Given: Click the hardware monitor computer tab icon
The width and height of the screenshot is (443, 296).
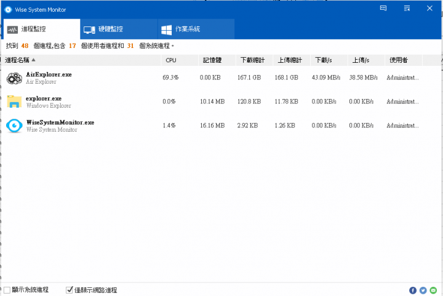Looking at the screenshot, I should [89, 30].
